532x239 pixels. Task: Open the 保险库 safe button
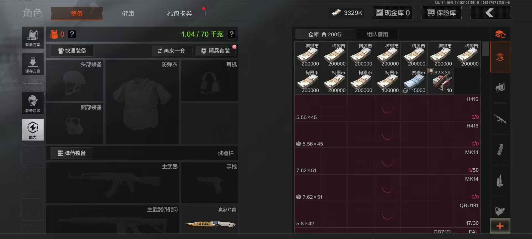441,13
